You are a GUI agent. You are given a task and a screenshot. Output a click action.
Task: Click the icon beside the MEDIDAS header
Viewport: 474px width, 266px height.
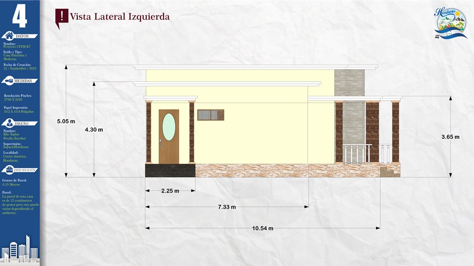(x=8, y=81)
